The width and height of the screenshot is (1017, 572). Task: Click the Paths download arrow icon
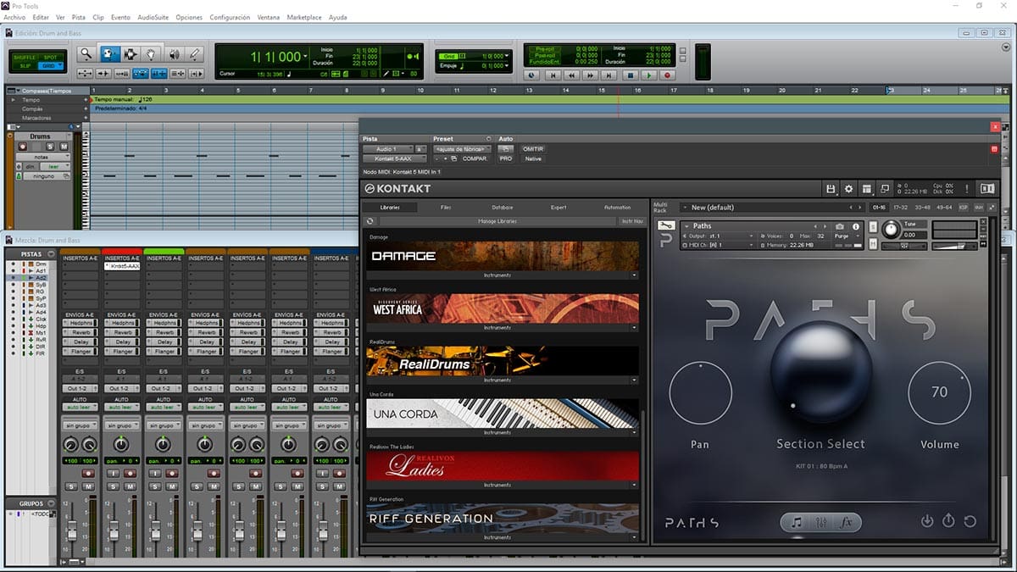click(x=927, y=521)
